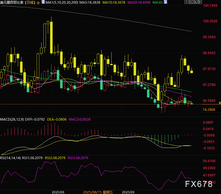221x194 pixels.
Task: Click the 2025/08 time axis label
Action: pyautogui.click(x=58, y=192)
